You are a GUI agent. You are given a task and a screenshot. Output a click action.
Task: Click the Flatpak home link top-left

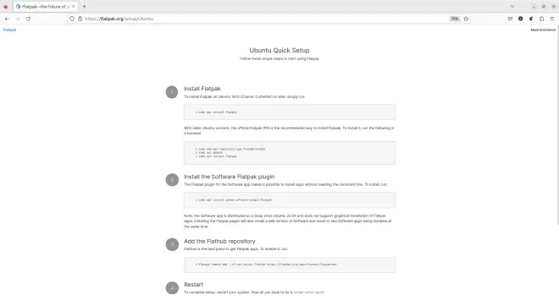[x=9, y=30]
